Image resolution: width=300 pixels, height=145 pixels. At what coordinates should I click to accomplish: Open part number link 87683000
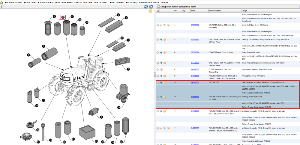pos(195,25)
